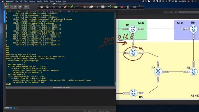The height and width of the screenshot is (112, 199).
Task: Open the Tools menu
Action: tap(52, 1)
